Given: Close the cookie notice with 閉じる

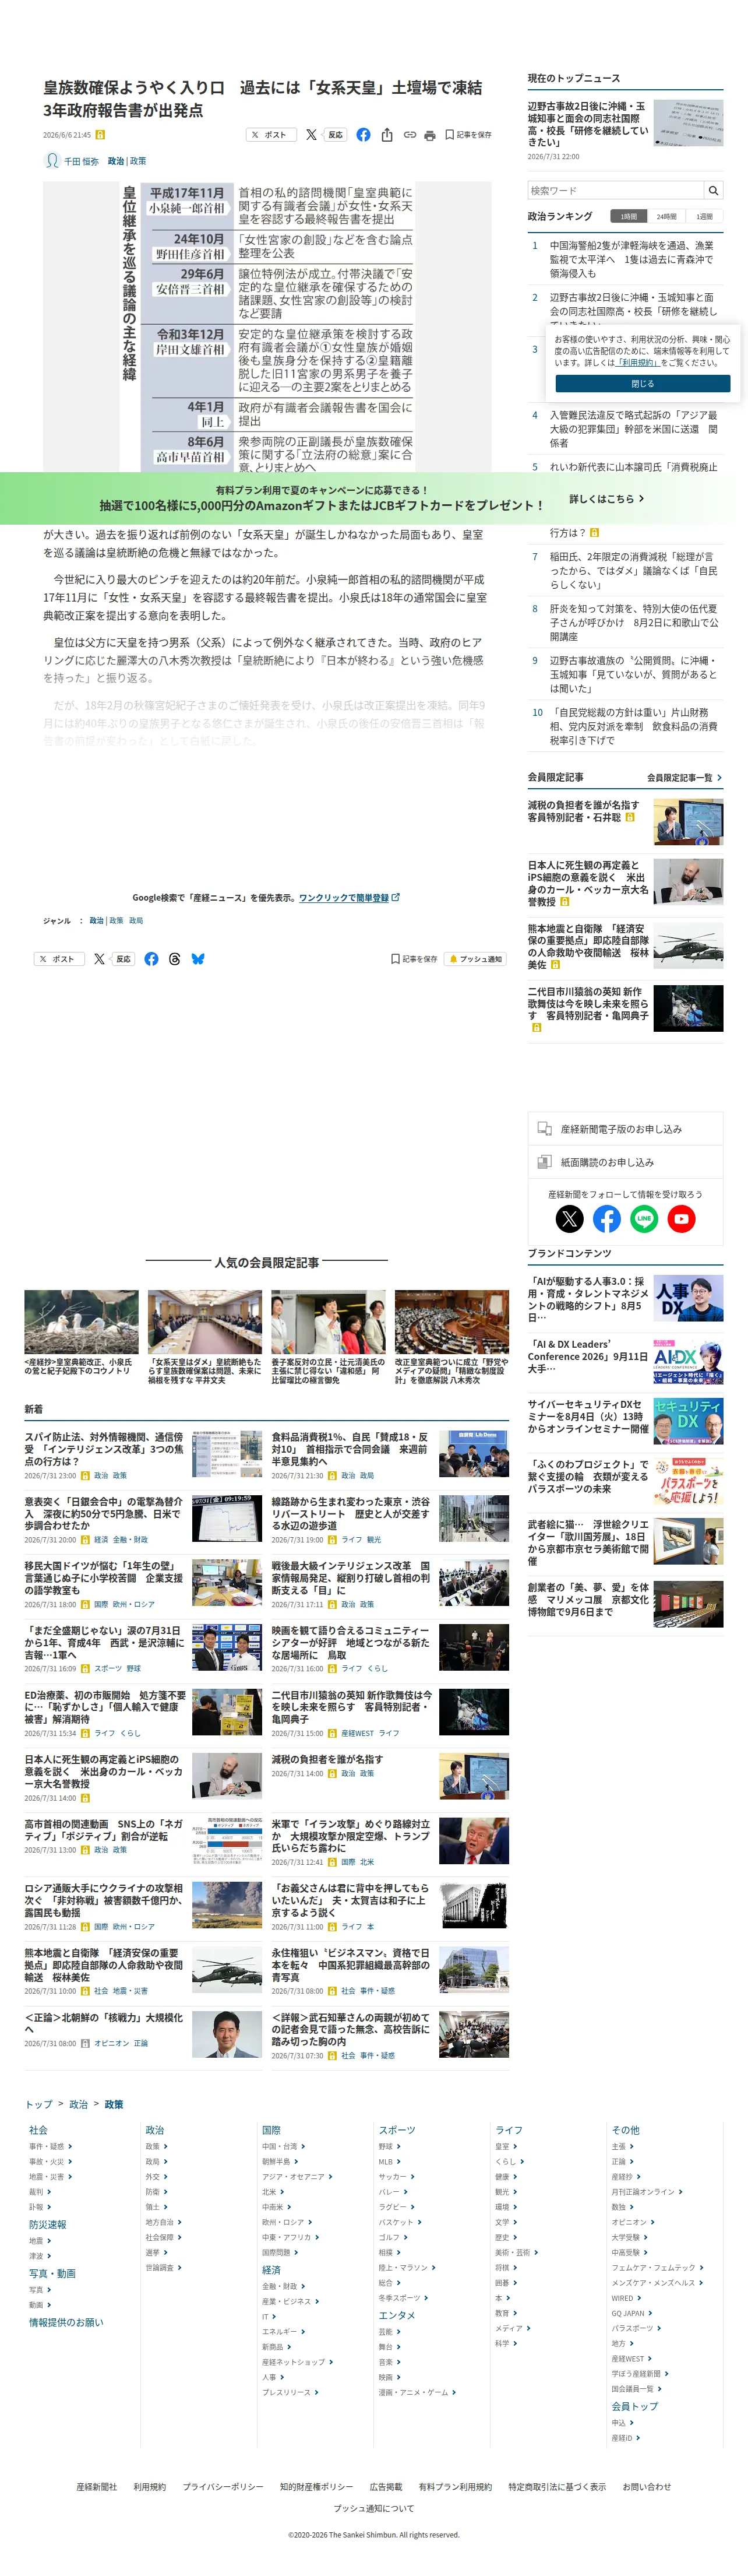Looking at the screenshot, I should 642,384.
